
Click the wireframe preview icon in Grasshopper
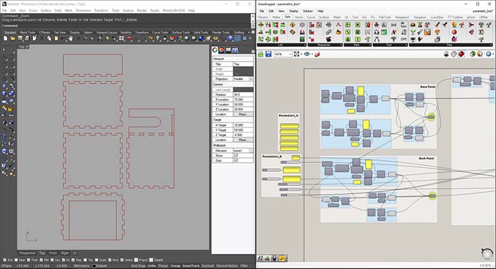click(454, 54)
